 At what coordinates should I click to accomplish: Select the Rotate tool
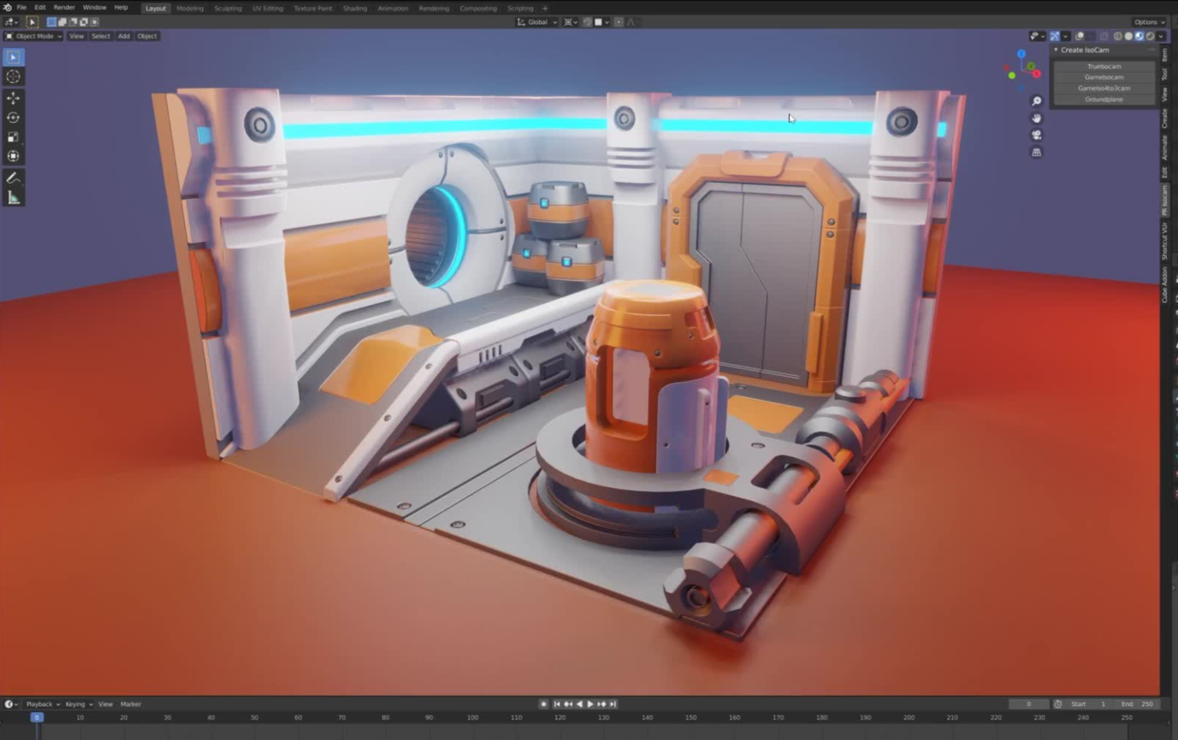pyautogui.click(x=13, y=118)
